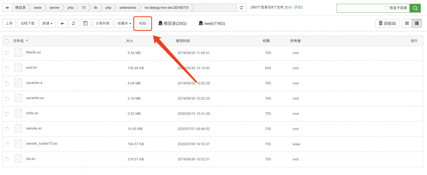Click file icon of ixed.lin
The width and height of the screenshot is (427, 175).
(x=18, y=68)
